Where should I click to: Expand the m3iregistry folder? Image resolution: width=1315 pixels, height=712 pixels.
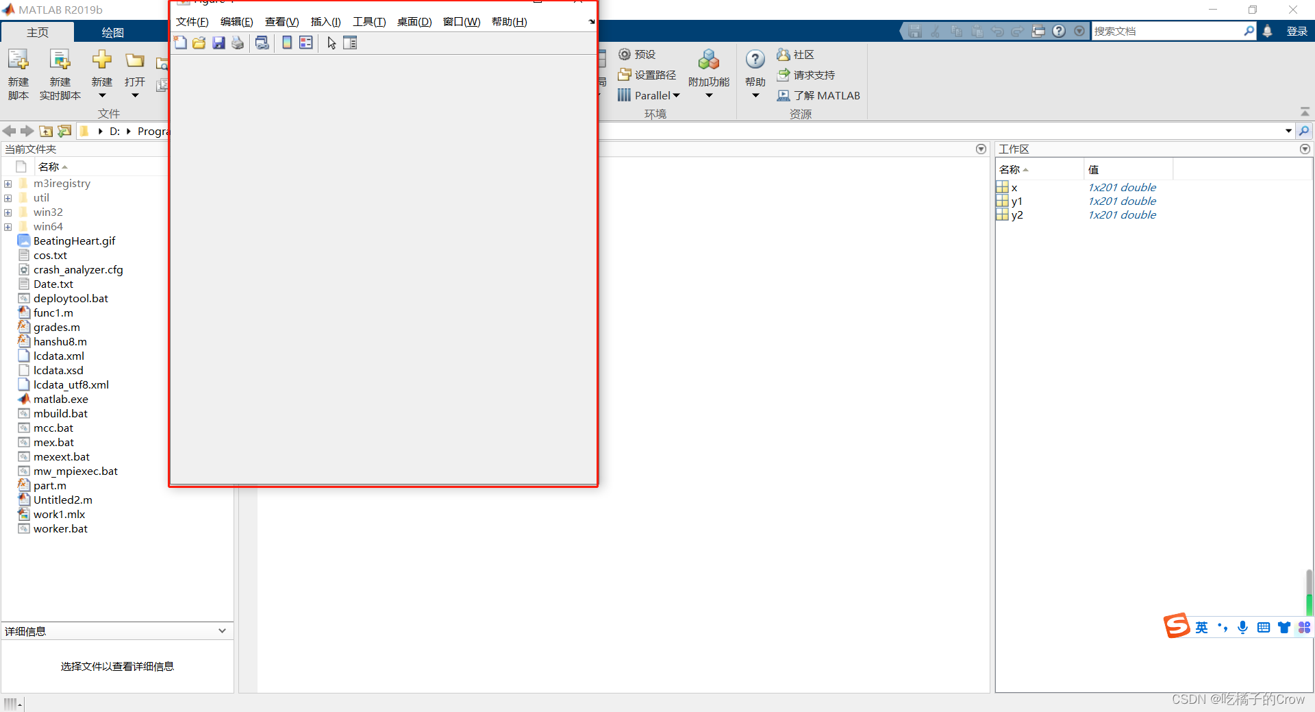pos(8,184)
